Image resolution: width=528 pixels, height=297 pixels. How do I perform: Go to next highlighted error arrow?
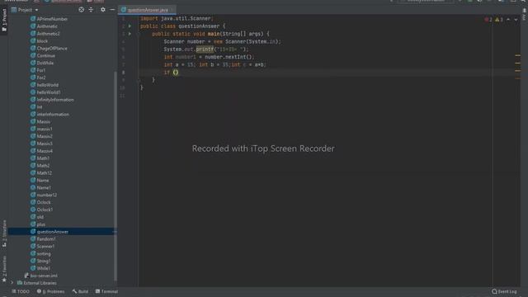[516, 20]
